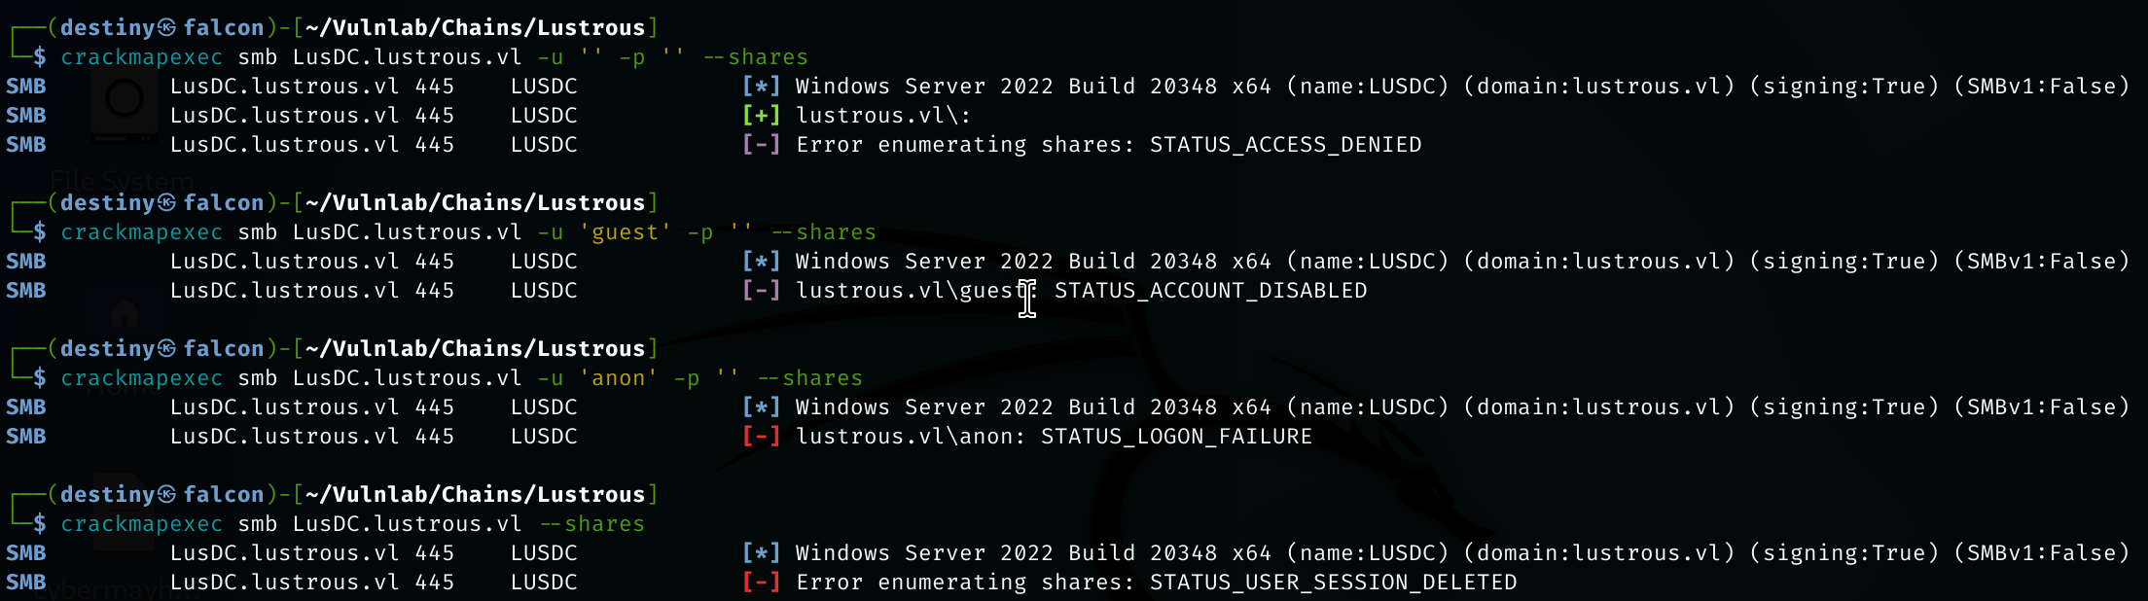Click the --shares flag in the guest command
The image size is (2148, 601).
pos(823,232)
